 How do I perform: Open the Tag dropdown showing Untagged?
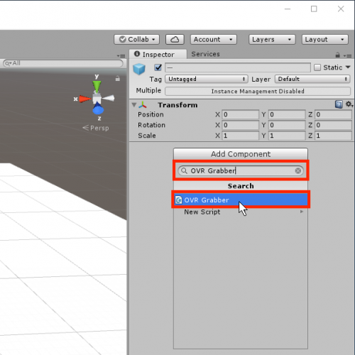pyautogui.click(x=207, y=79)
